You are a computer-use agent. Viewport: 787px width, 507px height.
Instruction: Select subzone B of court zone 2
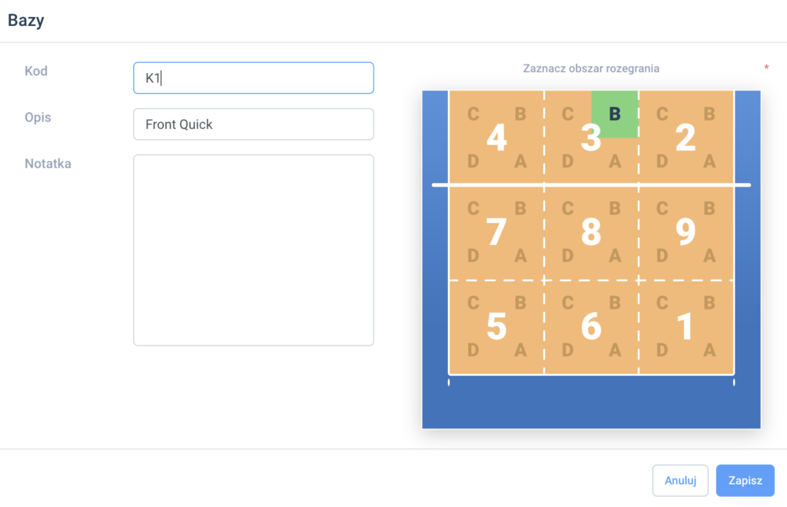[709, 114]
